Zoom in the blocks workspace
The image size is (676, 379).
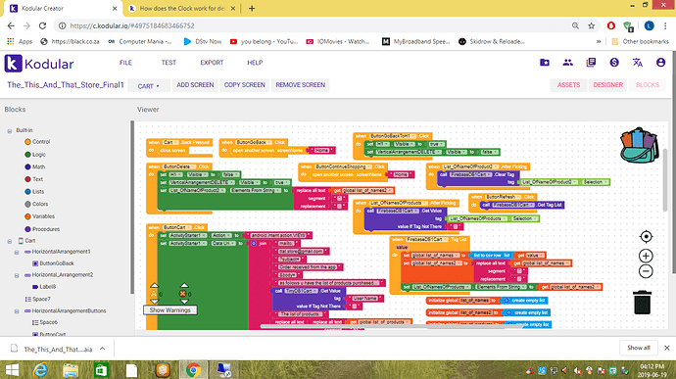click(646, 256)
